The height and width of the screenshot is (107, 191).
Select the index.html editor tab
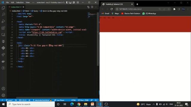[x=16, y=7]
